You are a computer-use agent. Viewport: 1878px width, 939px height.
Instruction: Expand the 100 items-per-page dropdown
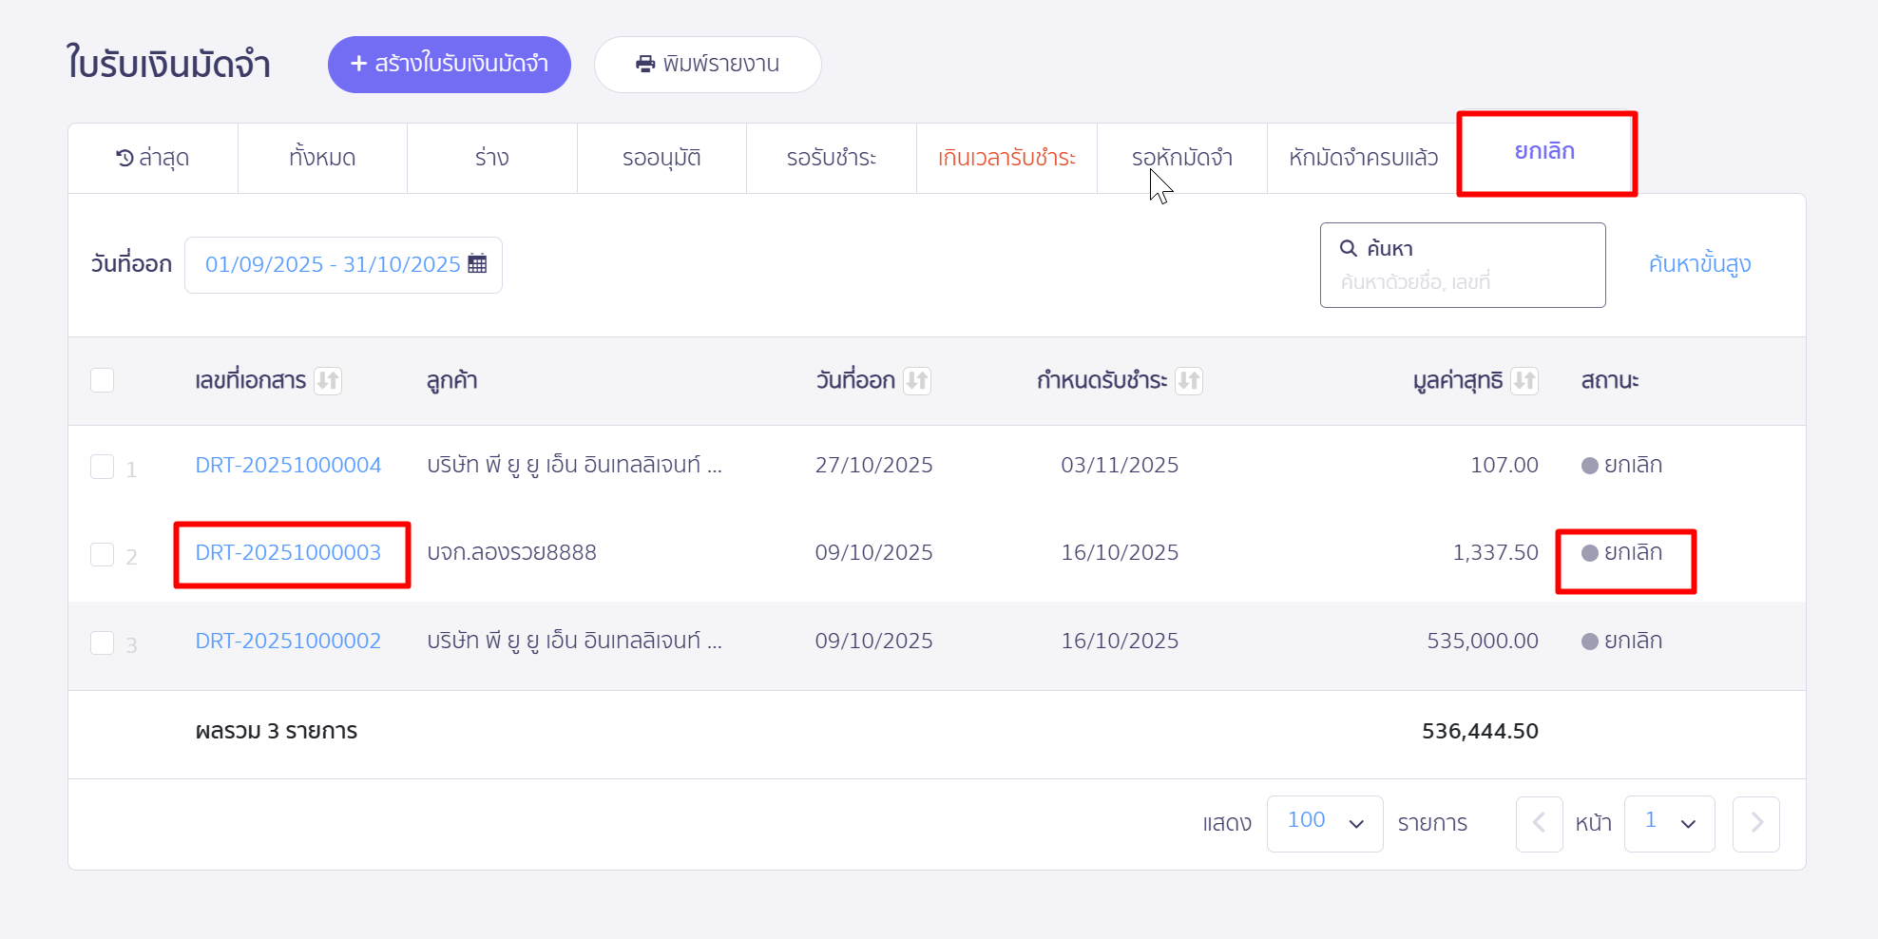(x=1324, y=823)
